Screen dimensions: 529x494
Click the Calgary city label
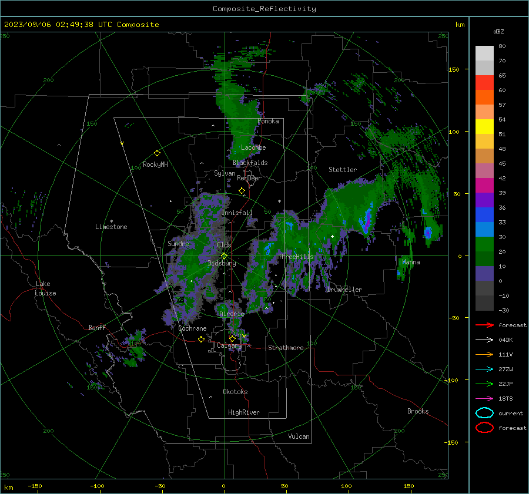click(x=229, y=345)
